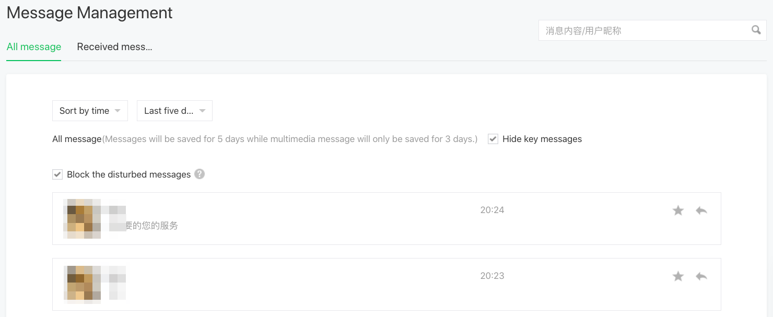Click the search magnifier icon

[756, 30]
